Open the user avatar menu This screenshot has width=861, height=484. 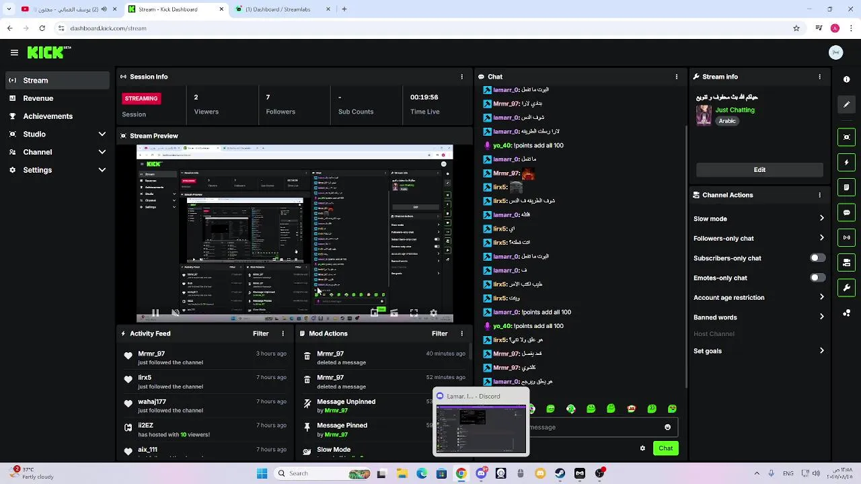(x=836, y=52)
